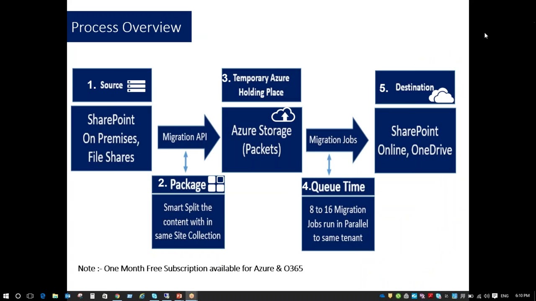Screen dimensions: 536x301
Task: Click the 'Temporary Azure Holding Place' header
Action: [261, 85]
